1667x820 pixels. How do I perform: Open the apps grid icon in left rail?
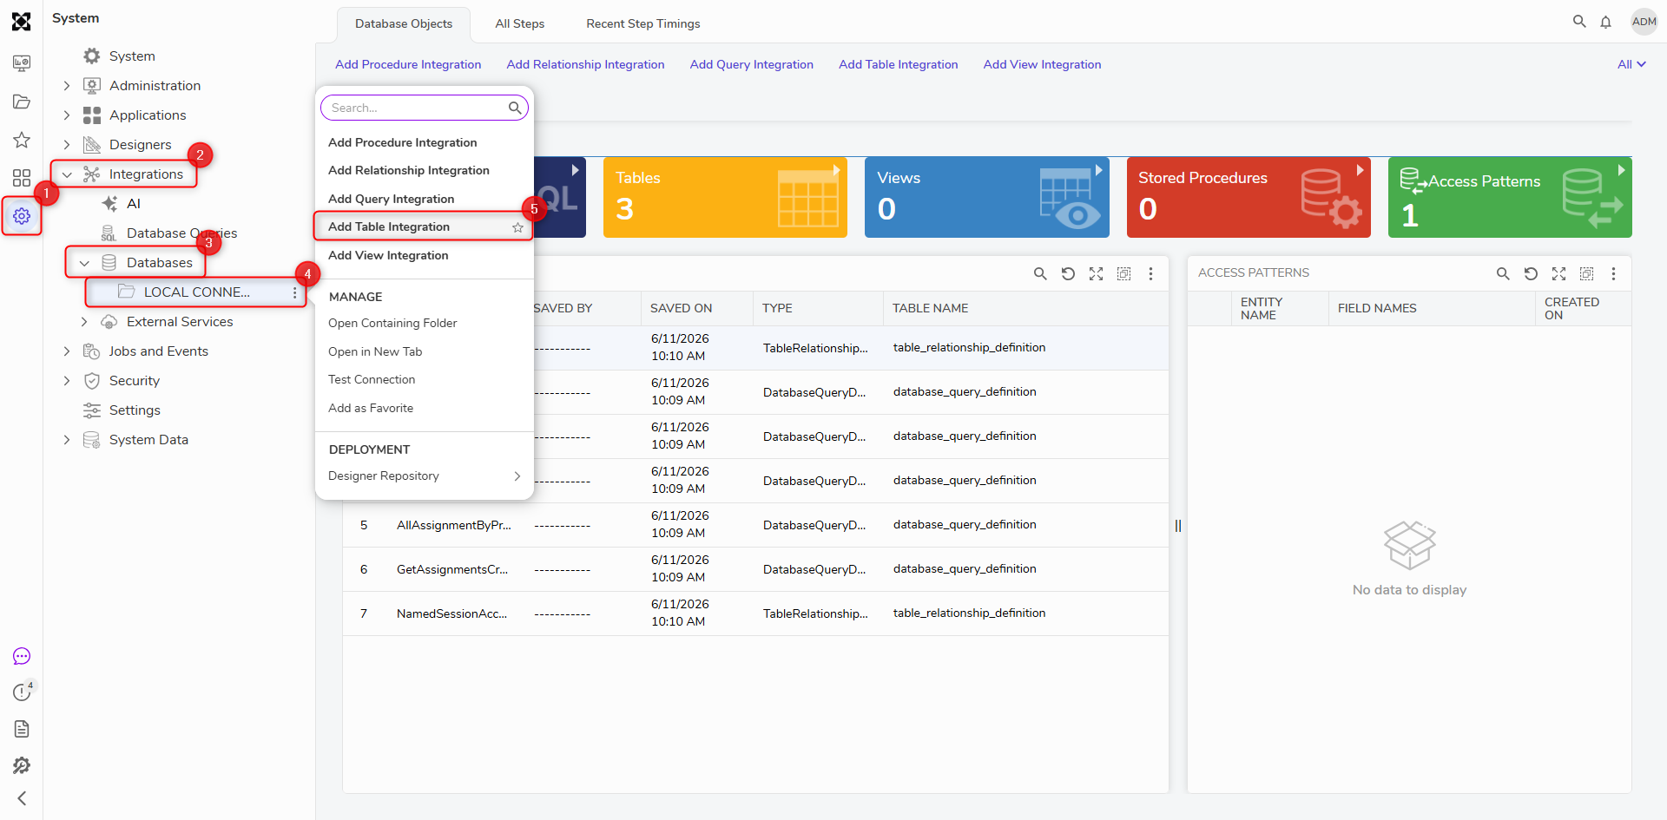click(x=22, y=178)
